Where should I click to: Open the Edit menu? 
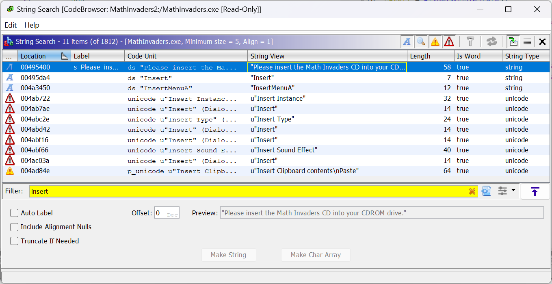tap(11, 25)
